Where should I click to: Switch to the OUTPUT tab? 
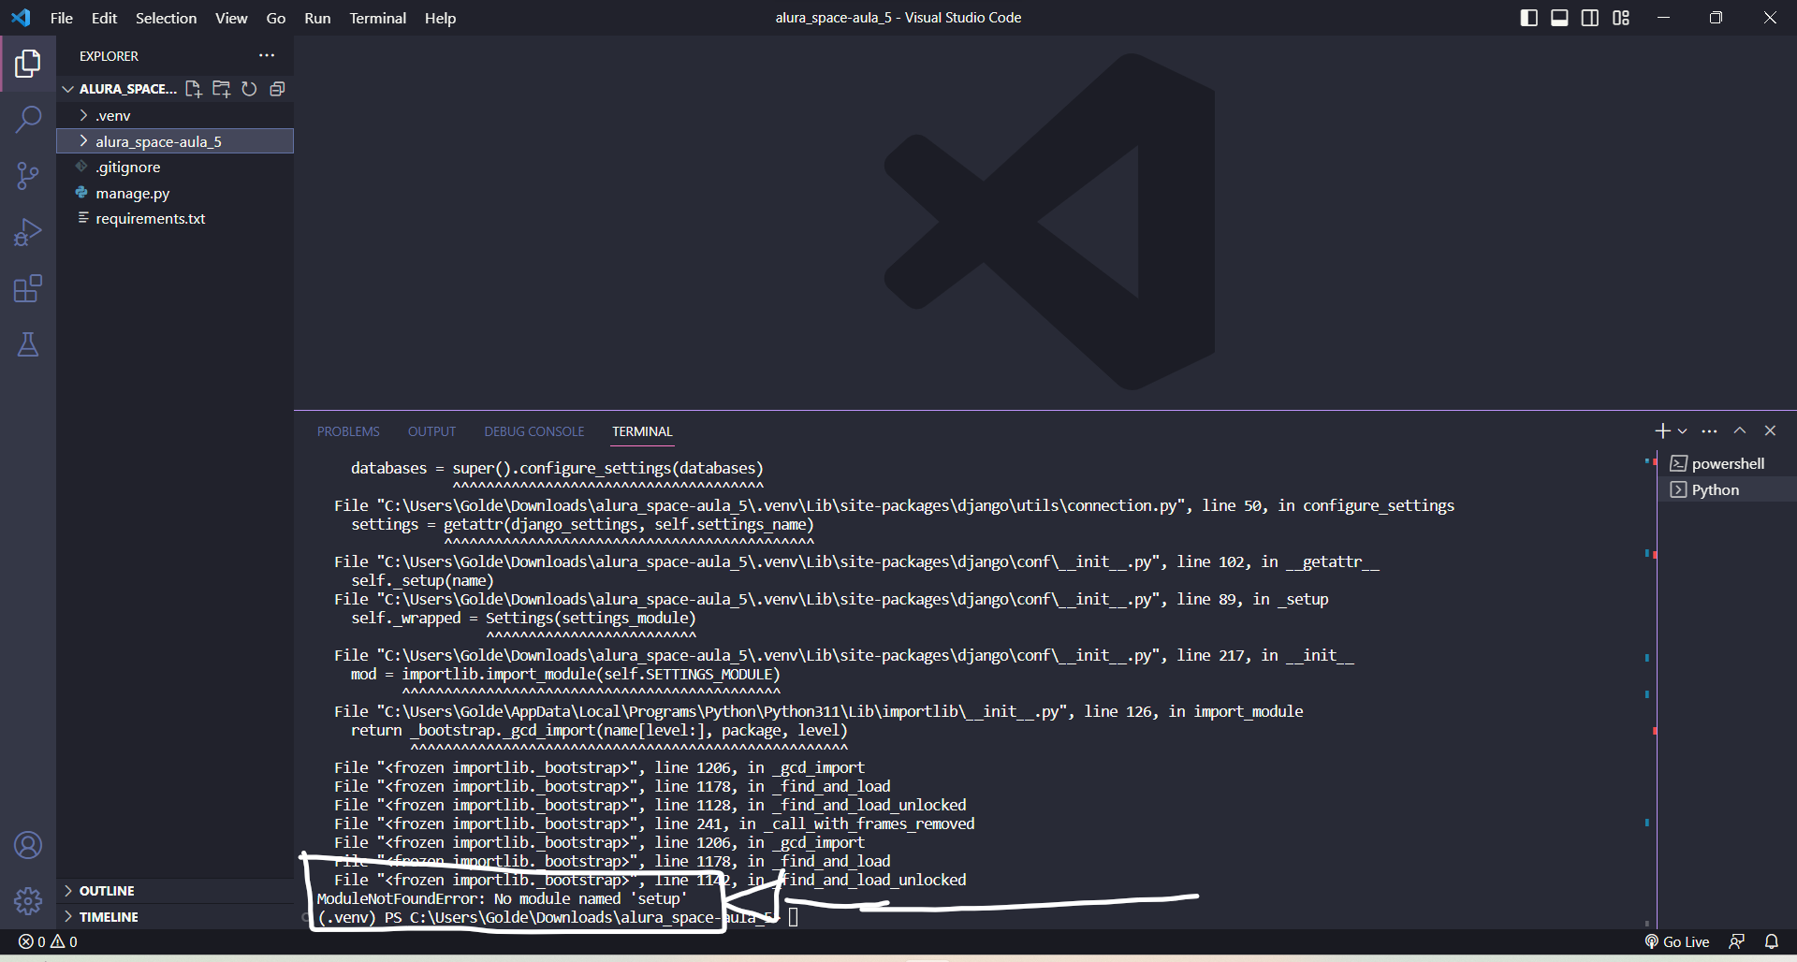point(431,431)
